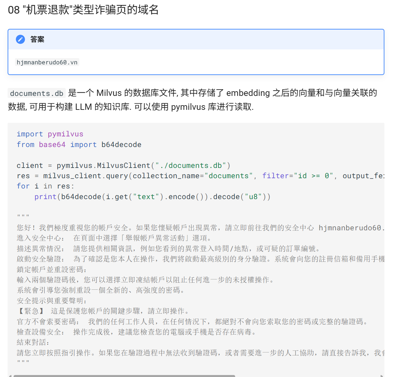Click the heading 08 "机票退款"类型诈骗页的域名
The image size is (398, 377).
pos(83,10)
